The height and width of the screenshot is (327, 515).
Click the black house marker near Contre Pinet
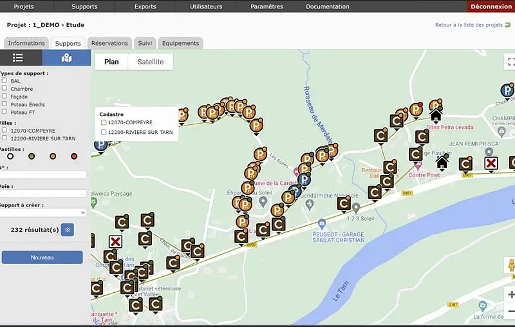[442, 162]
